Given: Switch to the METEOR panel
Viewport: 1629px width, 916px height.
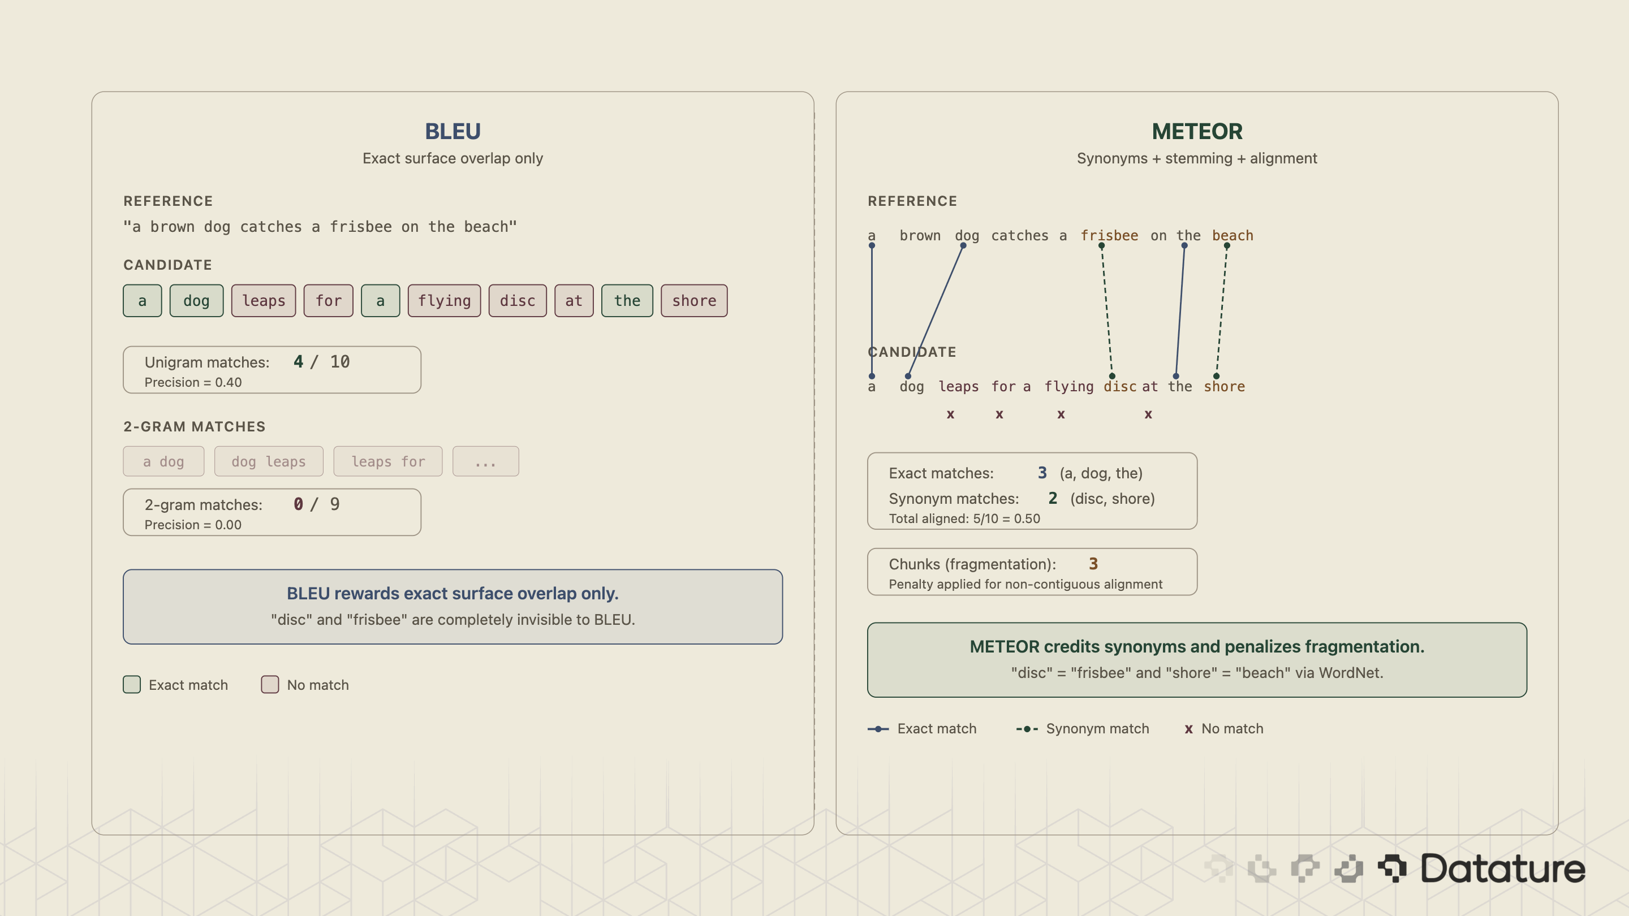Looking at the screenshot, I should (1197, 131).
